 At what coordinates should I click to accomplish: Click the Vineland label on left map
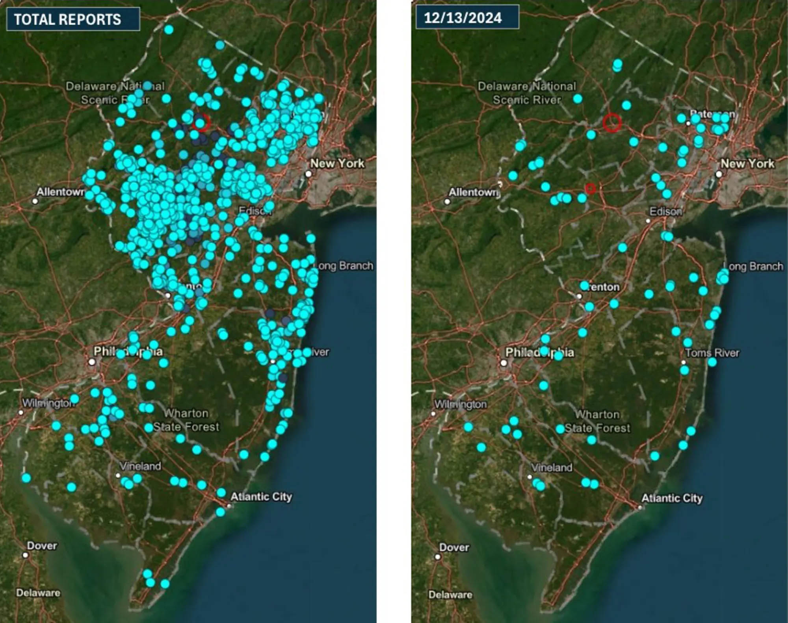click(x=140, y=466)
